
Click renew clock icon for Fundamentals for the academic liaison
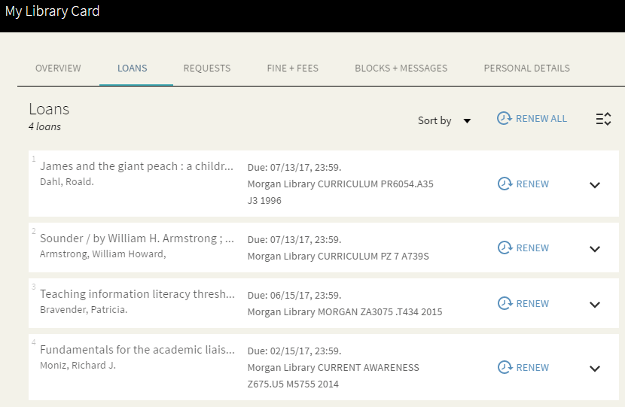tap(505, 367)
